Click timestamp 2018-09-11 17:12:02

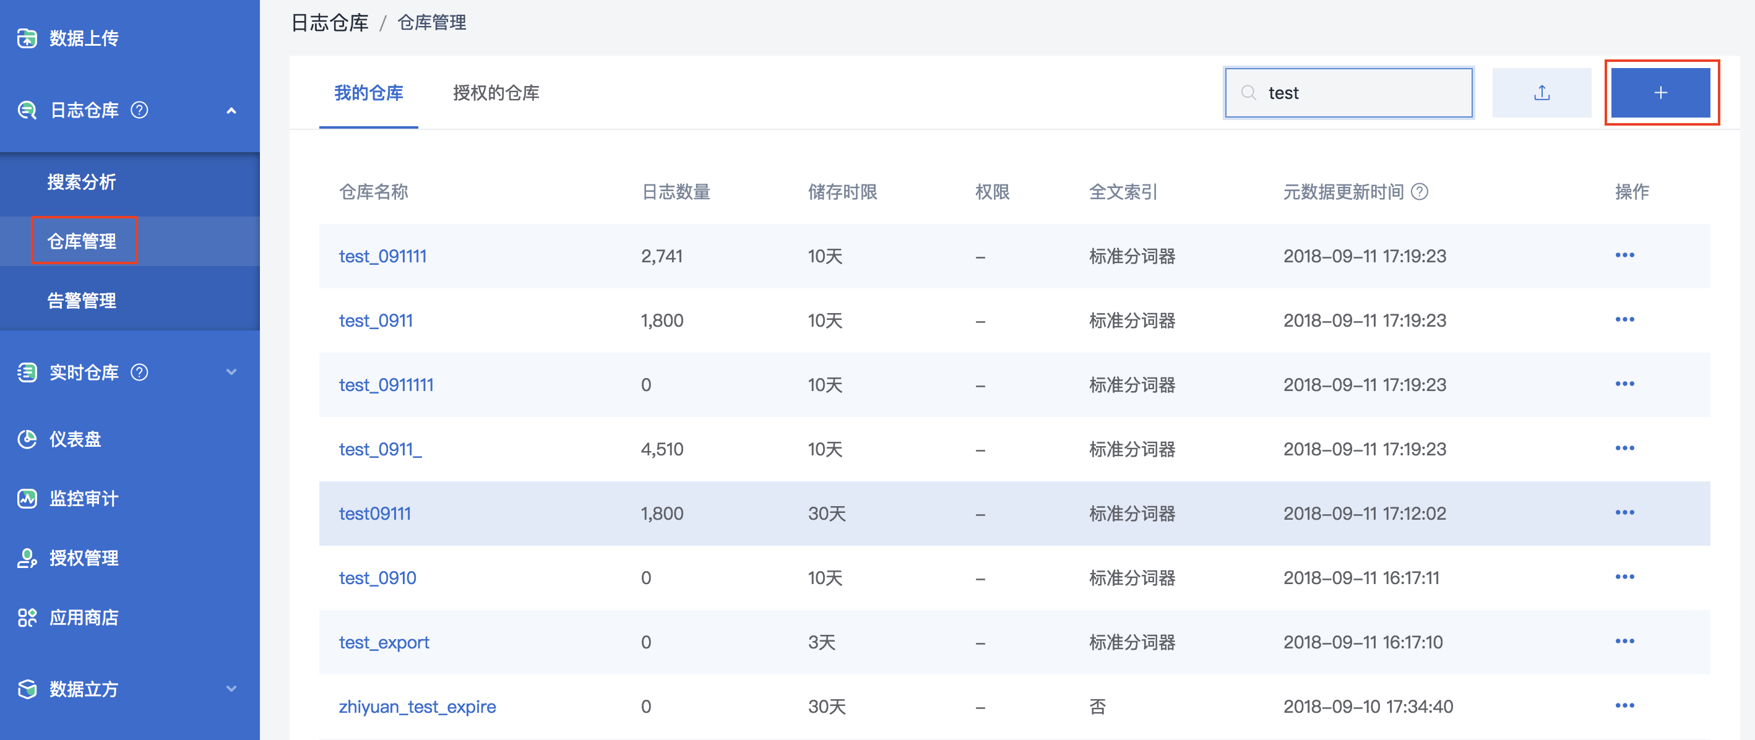pyautogui.click(x=1365, y=513)
